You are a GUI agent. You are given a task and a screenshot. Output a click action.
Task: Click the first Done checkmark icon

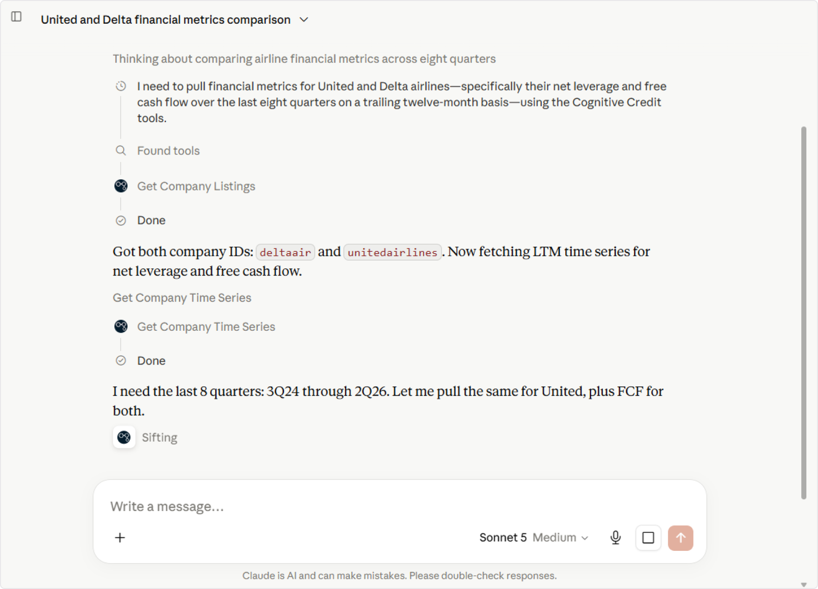[121, 220]
